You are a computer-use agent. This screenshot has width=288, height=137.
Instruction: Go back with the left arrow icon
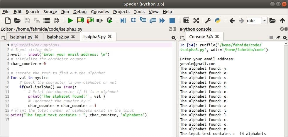(x=232, y=21)
